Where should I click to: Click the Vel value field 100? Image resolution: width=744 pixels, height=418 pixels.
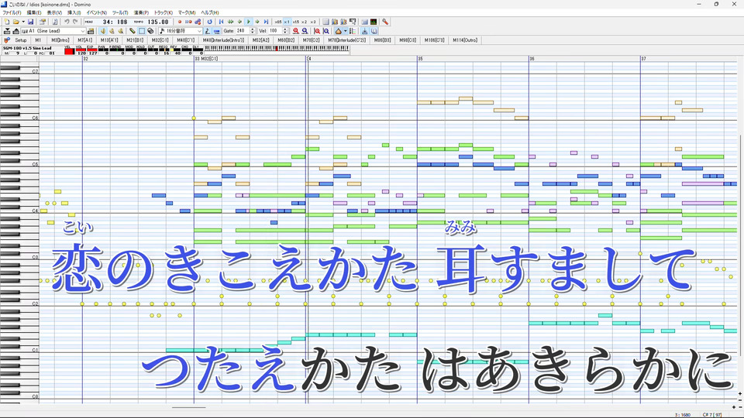274,31
